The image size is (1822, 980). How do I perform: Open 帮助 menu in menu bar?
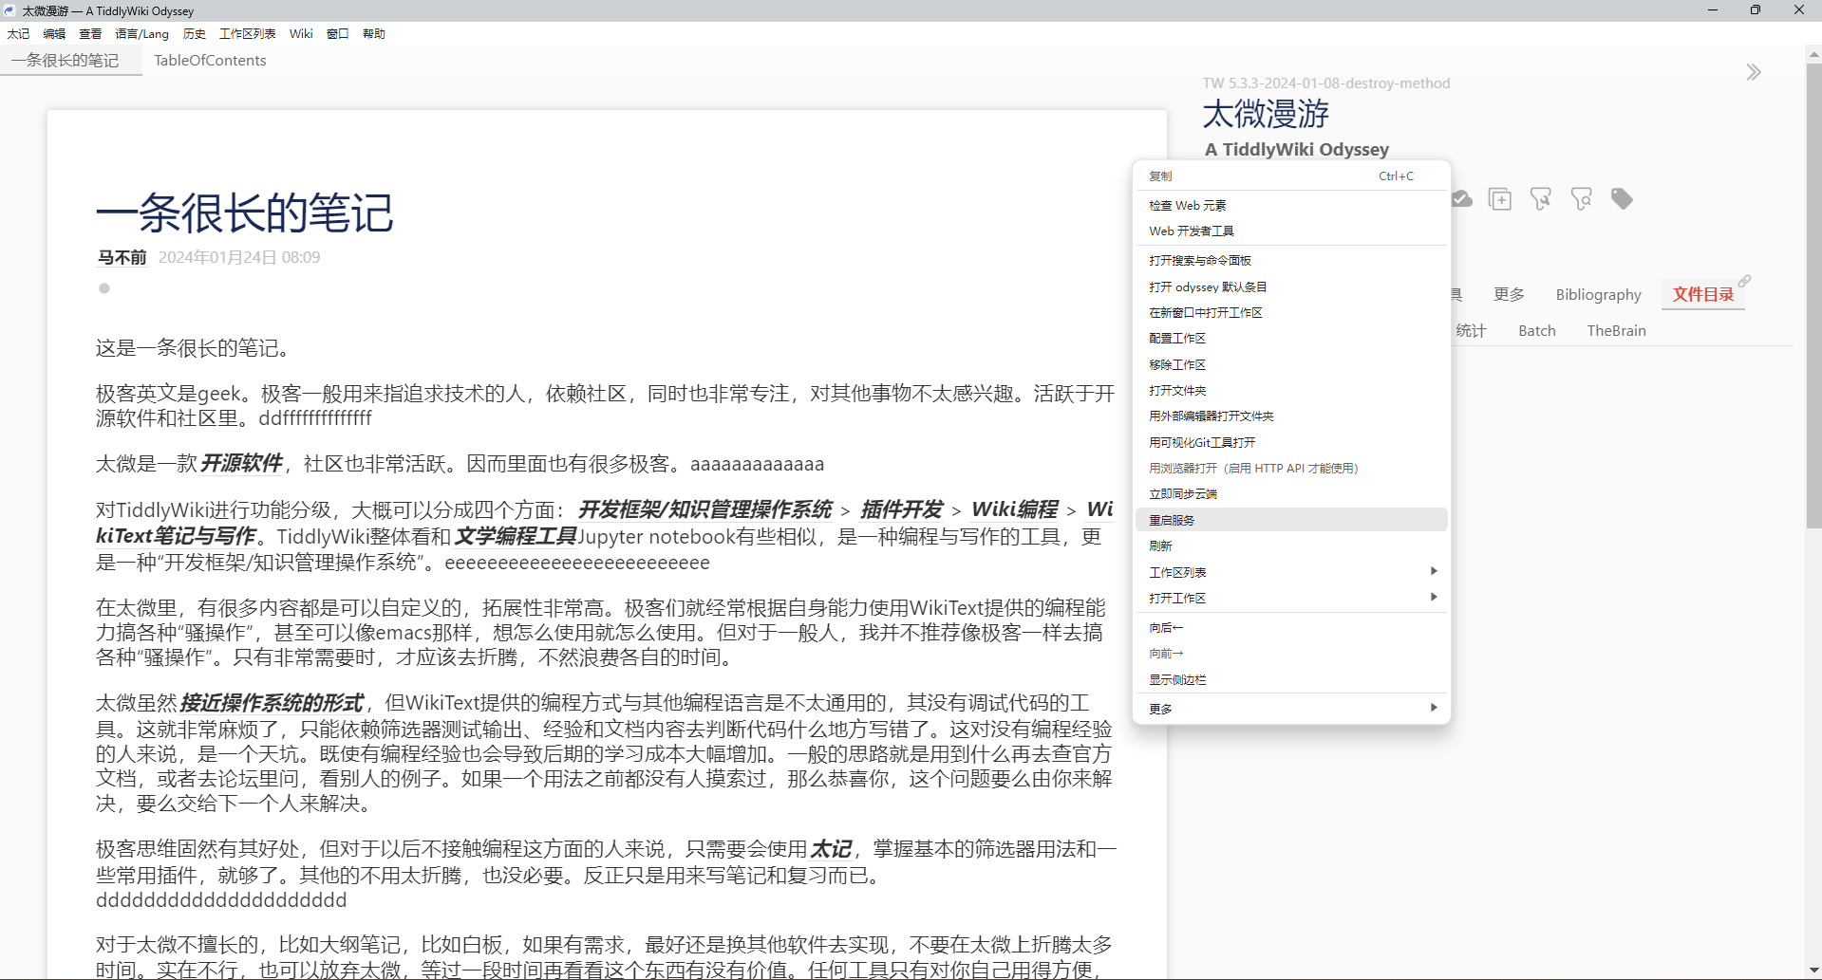[x=374, y=33]
